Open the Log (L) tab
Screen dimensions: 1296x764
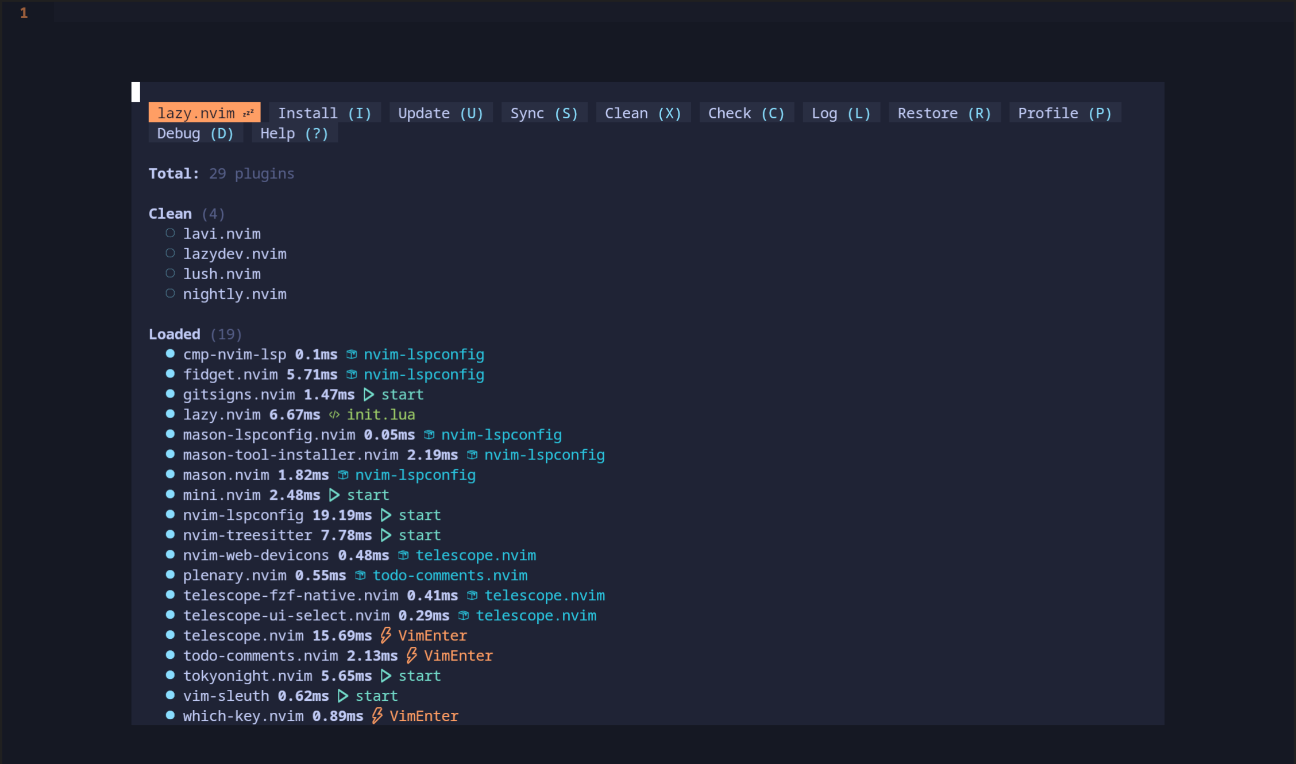[x=841, y=113]
